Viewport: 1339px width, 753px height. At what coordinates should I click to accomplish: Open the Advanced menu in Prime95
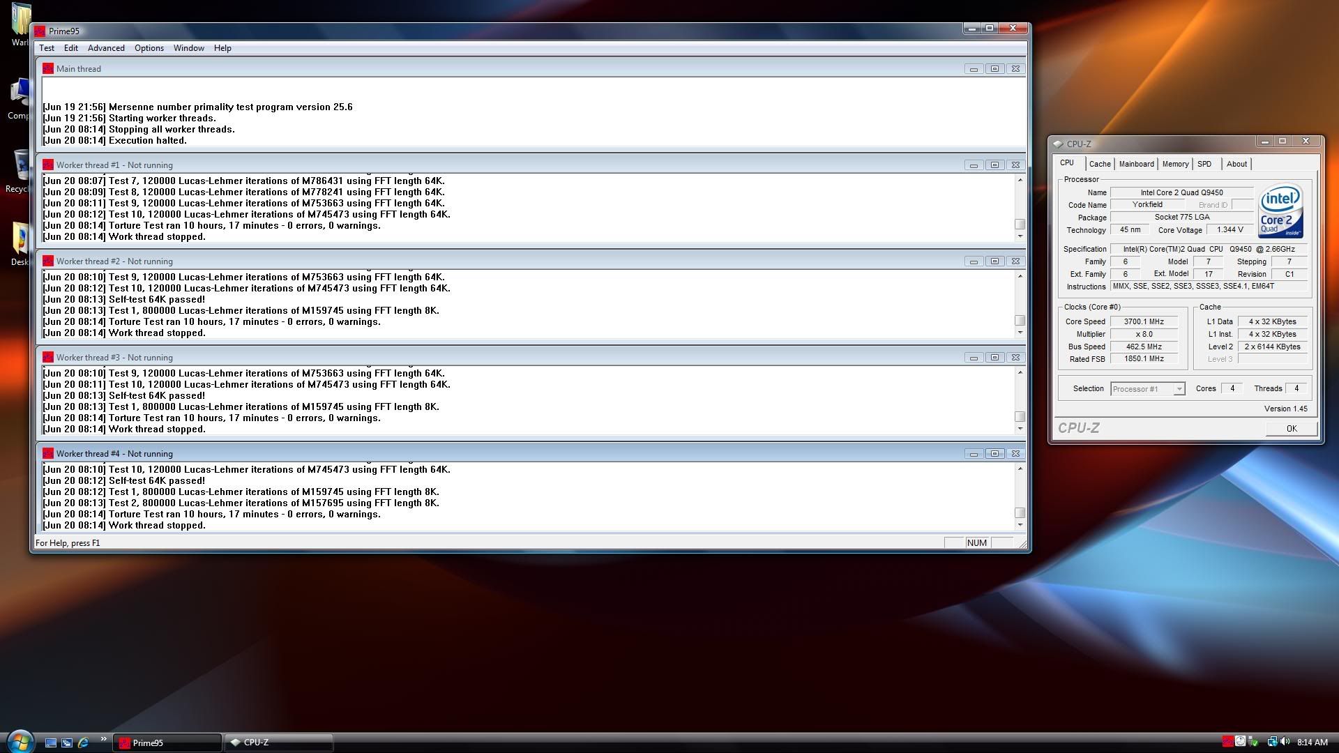[106, 48]
